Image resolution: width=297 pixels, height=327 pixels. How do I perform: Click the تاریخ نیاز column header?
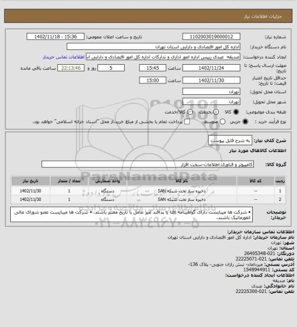pos(31,181)
